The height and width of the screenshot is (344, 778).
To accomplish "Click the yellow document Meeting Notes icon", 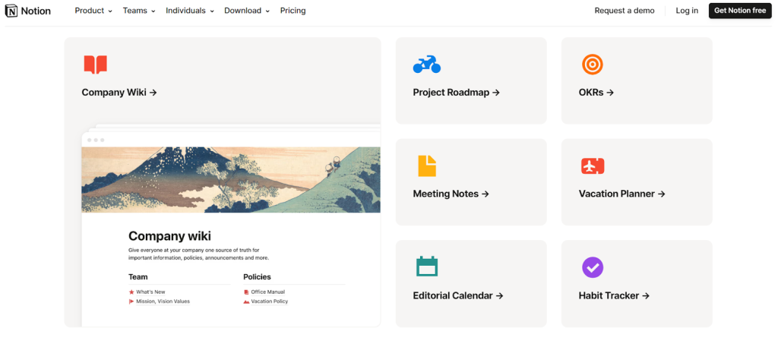I will 427,166.
